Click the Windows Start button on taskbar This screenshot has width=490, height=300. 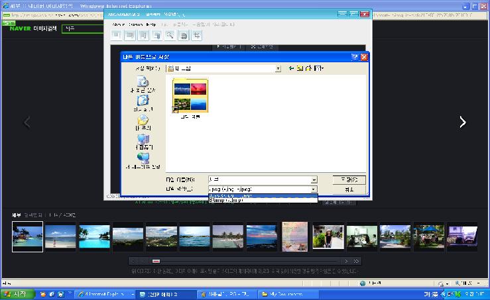16,293
